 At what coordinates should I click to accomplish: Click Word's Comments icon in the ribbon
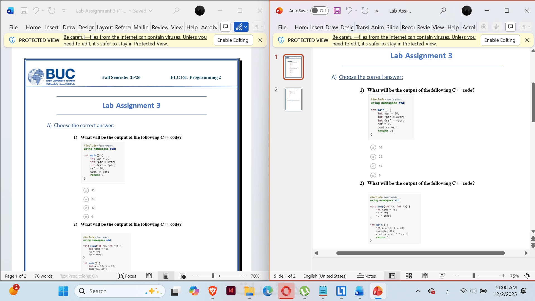225,27
